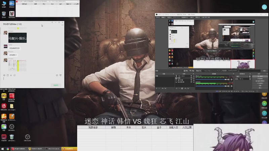Toggle visibility of display capture source

(191, 82)
